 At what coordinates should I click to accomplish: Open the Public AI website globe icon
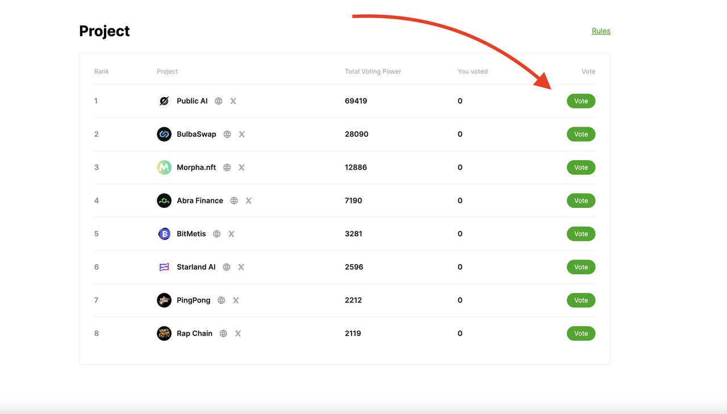219,101
